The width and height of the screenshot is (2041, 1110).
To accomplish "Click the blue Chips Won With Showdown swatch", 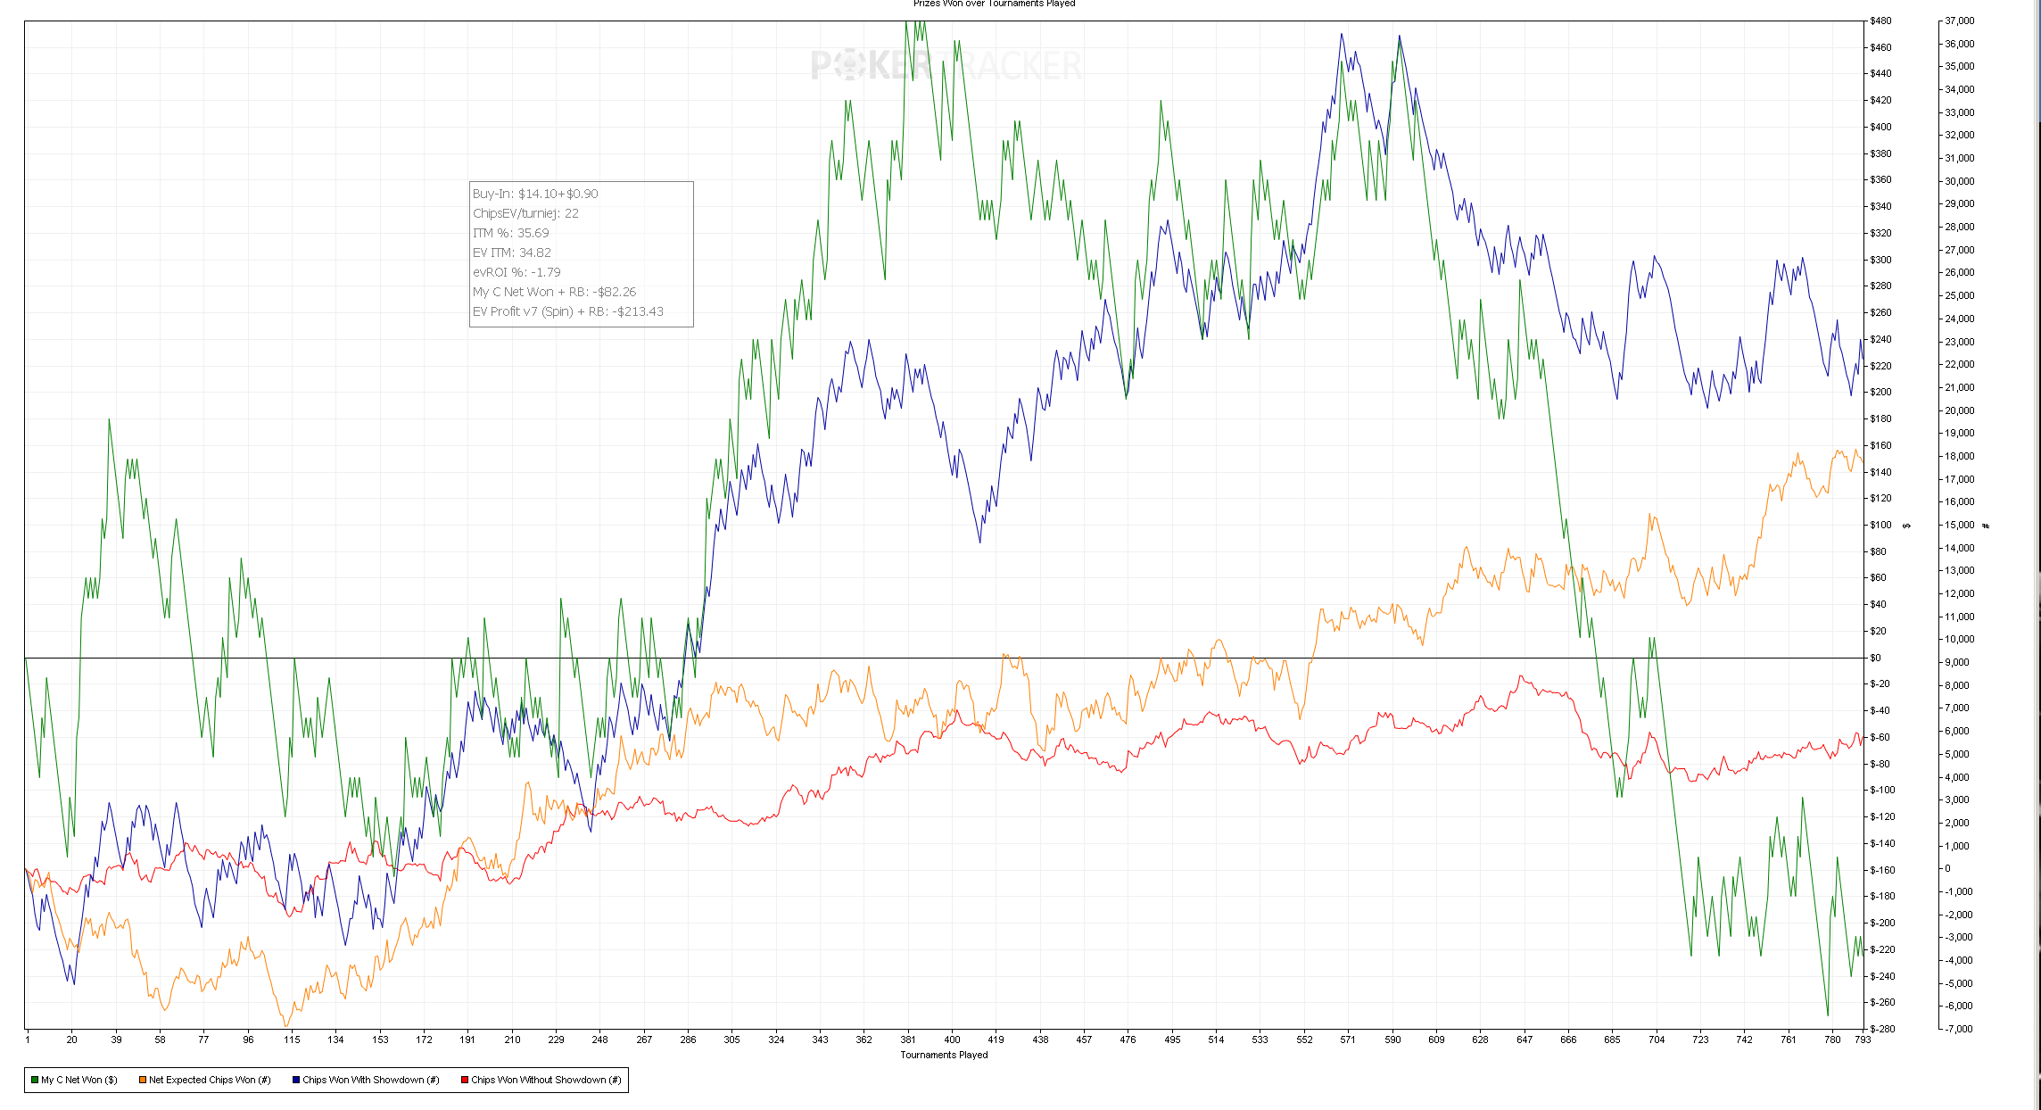I will (296, 1080).
